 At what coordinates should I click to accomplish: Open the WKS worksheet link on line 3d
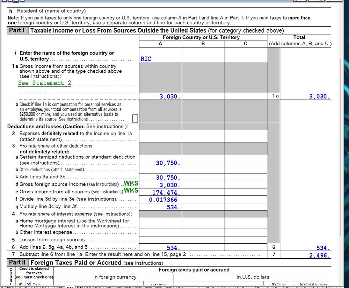coord(131,183)
